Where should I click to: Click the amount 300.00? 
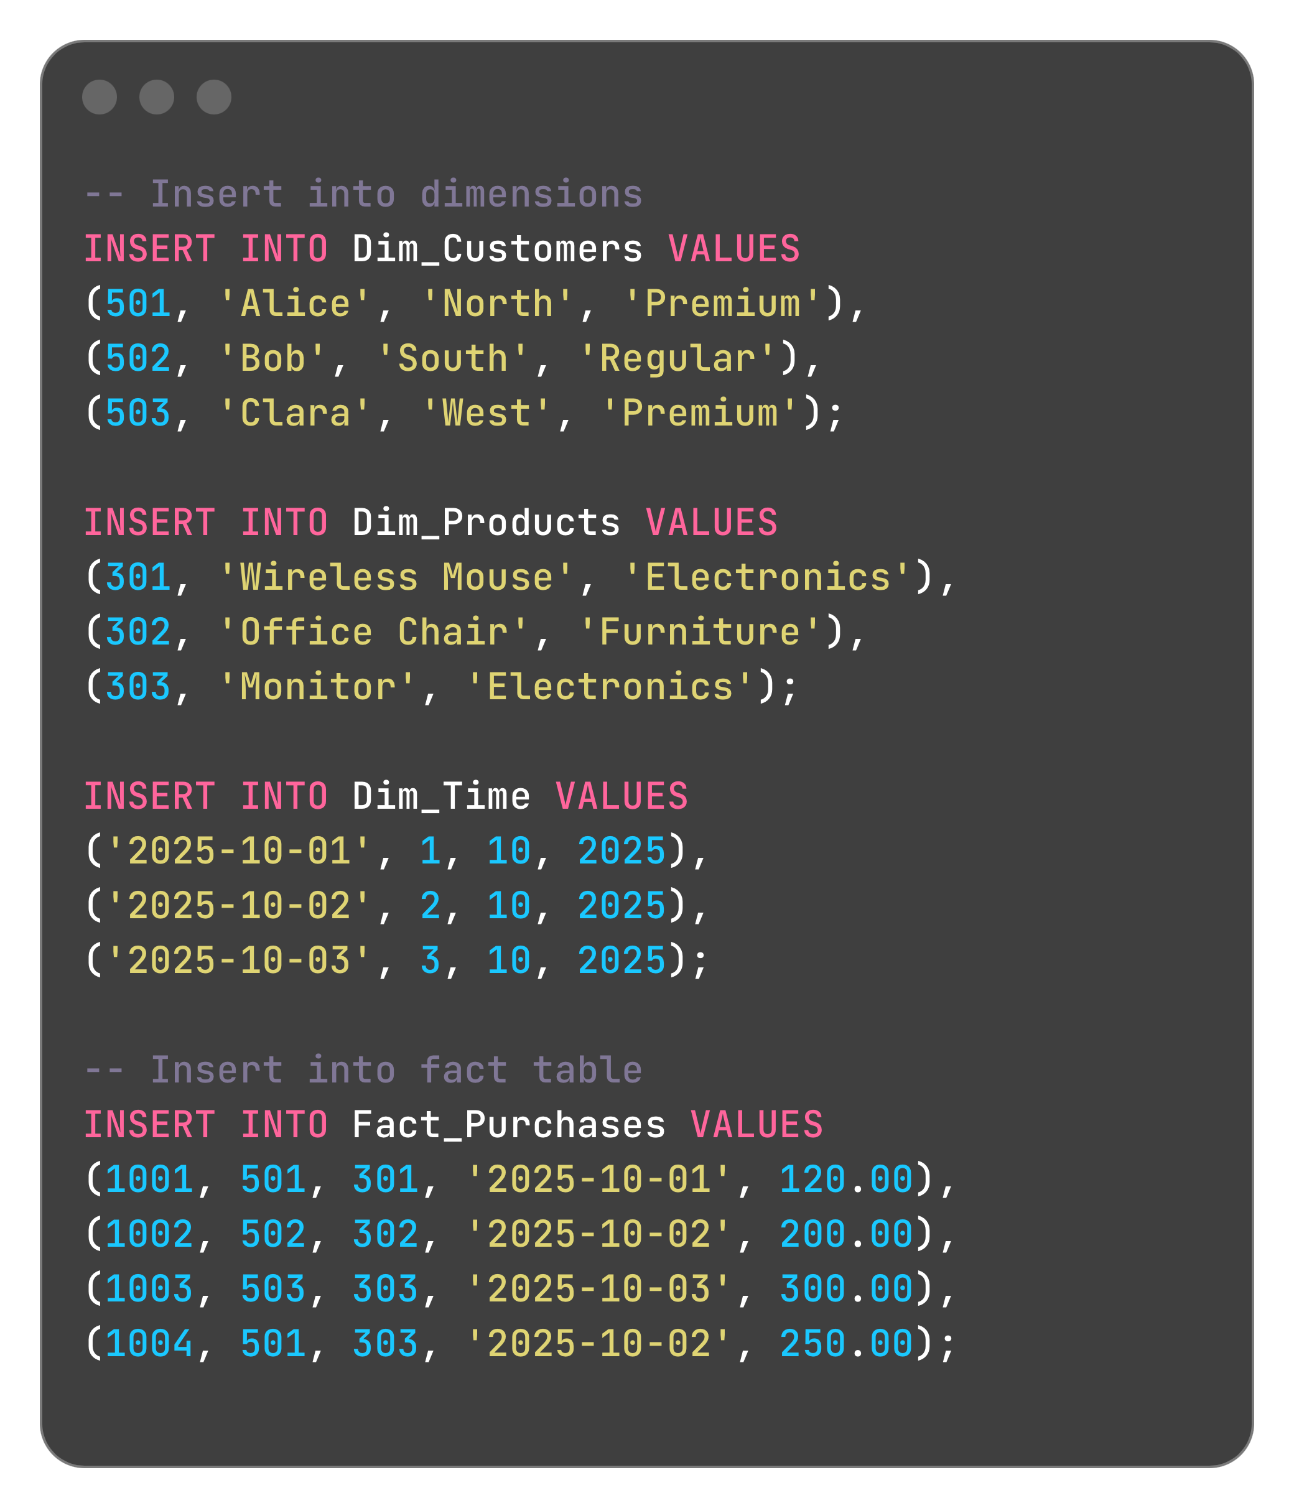[845, 1288]
